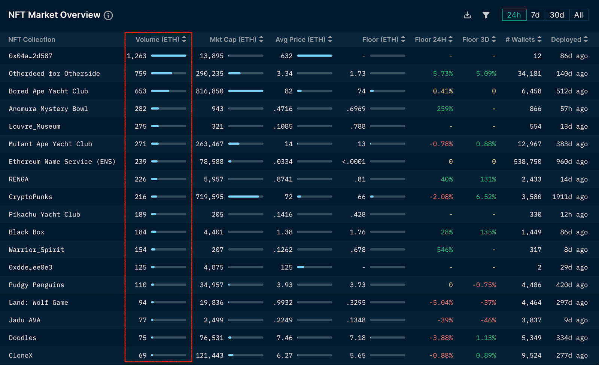Select Louvre_Museum floor value .788

click(x=358, y=126)
